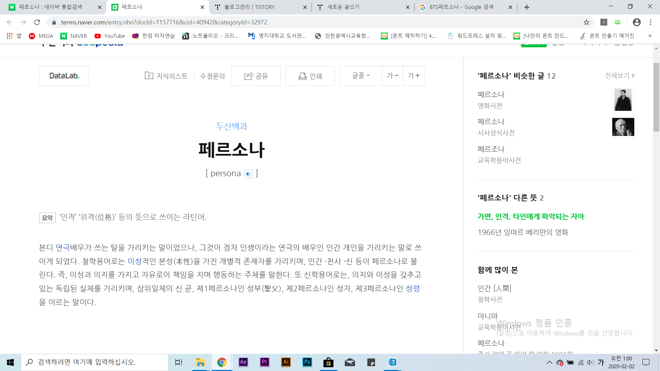This screenshot has height=371, width=660.
Task: Open the taskbar clock showing 오전 1:00
Action: [621, 362]
